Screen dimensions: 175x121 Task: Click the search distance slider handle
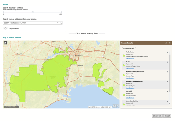[32, 12]
